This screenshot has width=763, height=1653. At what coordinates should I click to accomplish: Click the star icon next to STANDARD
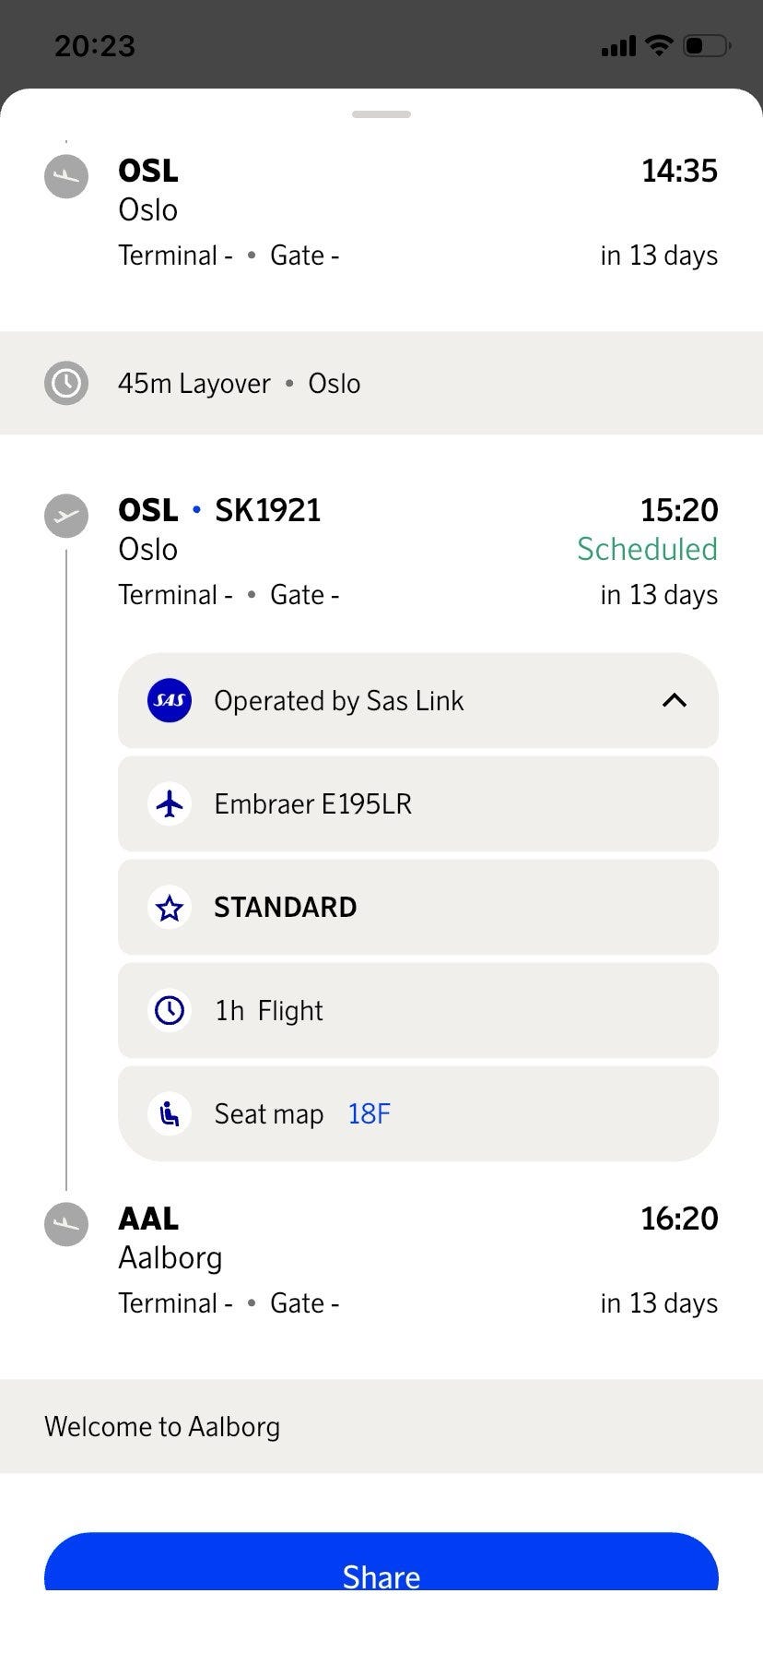(x=170, y=908)
